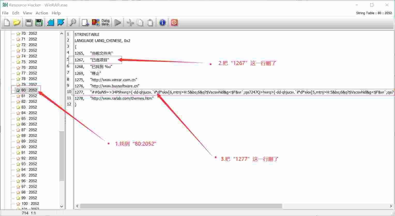395x216 pixels.
Task: Click the clipboard Paste icon
Action: point(150,23)
